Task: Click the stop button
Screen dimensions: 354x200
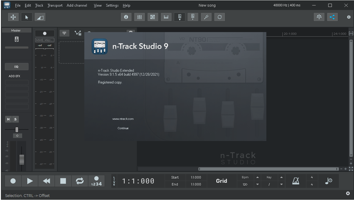Action: pyautogui.click(x=63, y=181)
